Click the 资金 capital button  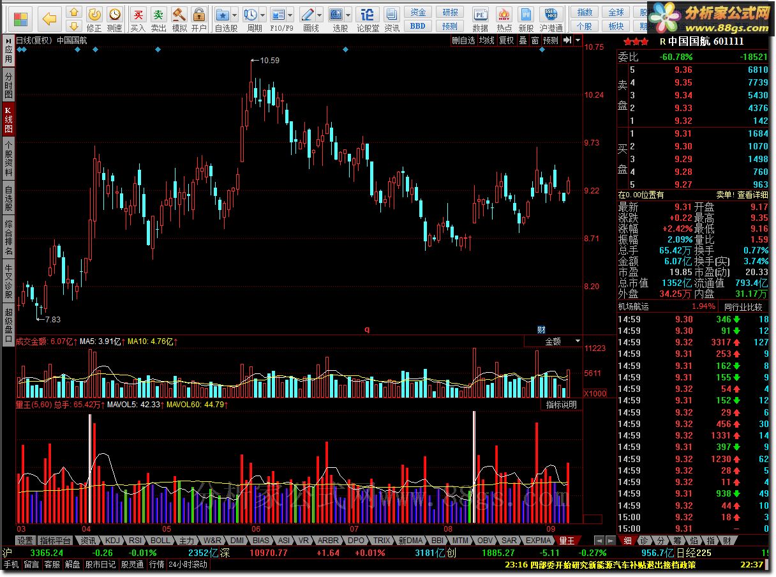click(418, 12)
